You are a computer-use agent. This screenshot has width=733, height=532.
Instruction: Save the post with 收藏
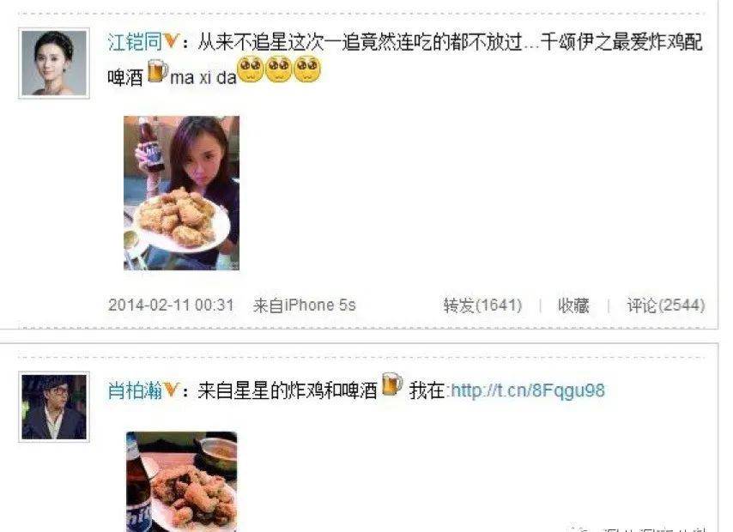pos(573,305)
